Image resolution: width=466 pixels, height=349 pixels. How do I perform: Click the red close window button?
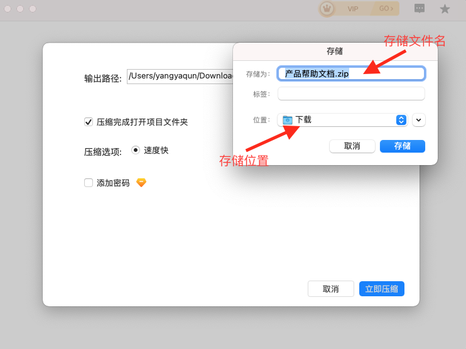pyautogui.click(x=8, y=9)
